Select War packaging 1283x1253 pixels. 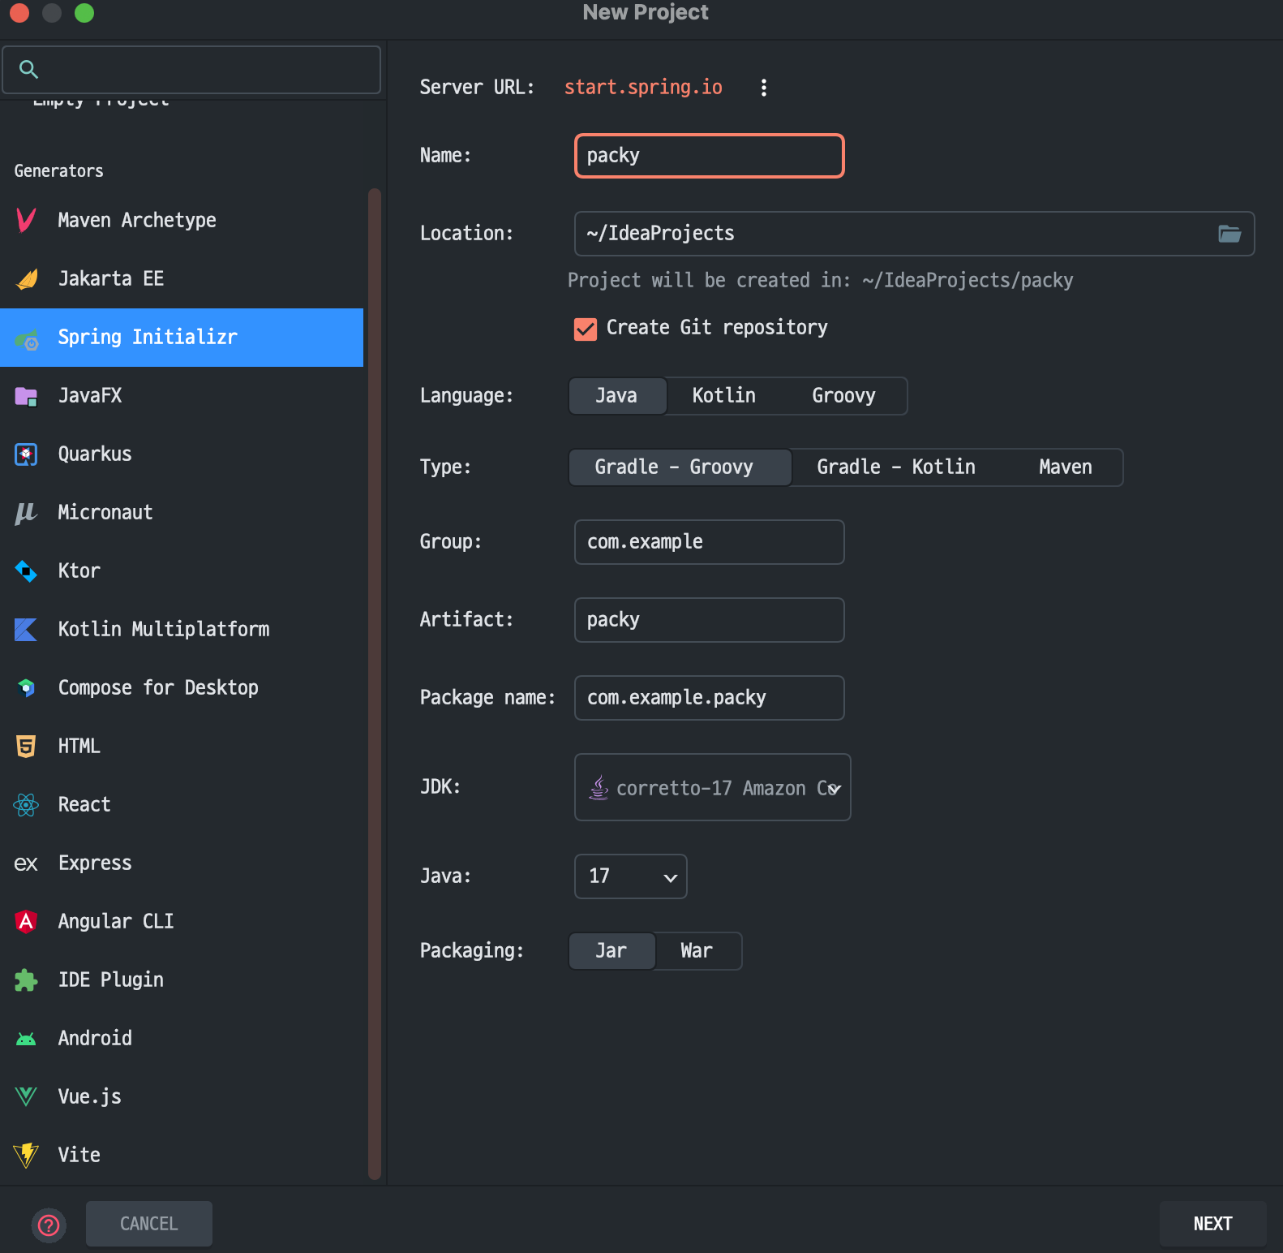click(x=697, y=951)
